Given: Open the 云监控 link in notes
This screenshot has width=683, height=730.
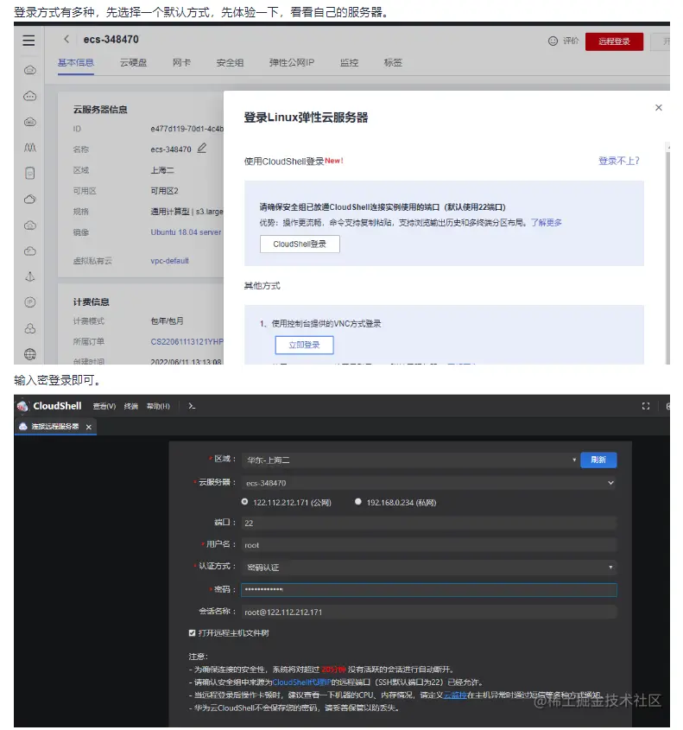Looking at the screenshot, I should click(x=454, y=695).
